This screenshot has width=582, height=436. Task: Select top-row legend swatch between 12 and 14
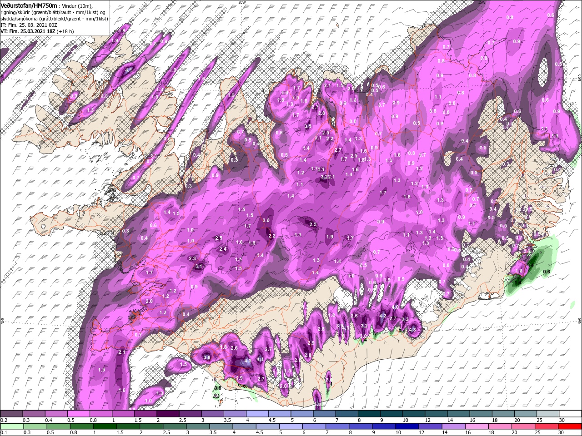tap(435, 413)
